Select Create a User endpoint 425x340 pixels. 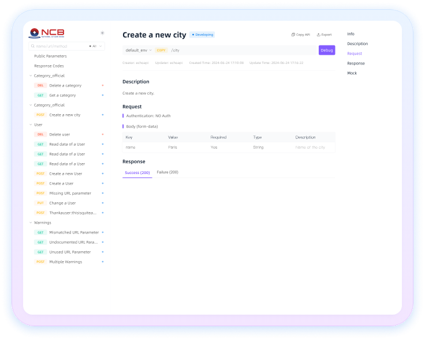pos(61,183)
